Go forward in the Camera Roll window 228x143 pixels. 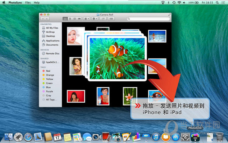47,19
